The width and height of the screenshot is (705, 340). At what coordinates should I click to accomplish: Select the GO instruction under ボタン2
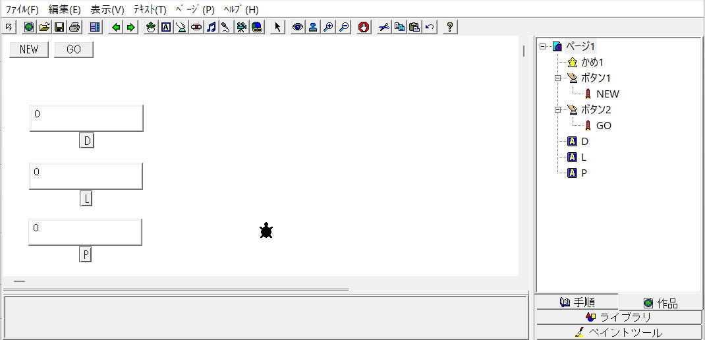tap(604, 126)
